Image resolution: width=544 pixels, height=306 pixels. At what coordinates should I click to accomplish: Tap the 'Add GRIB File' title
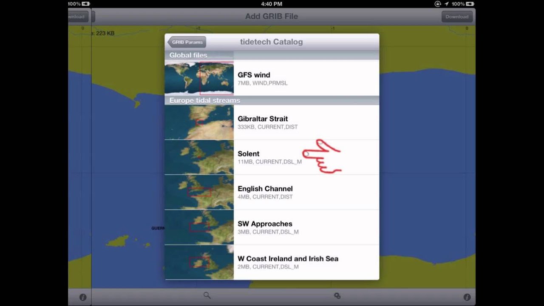pos(272,16)
